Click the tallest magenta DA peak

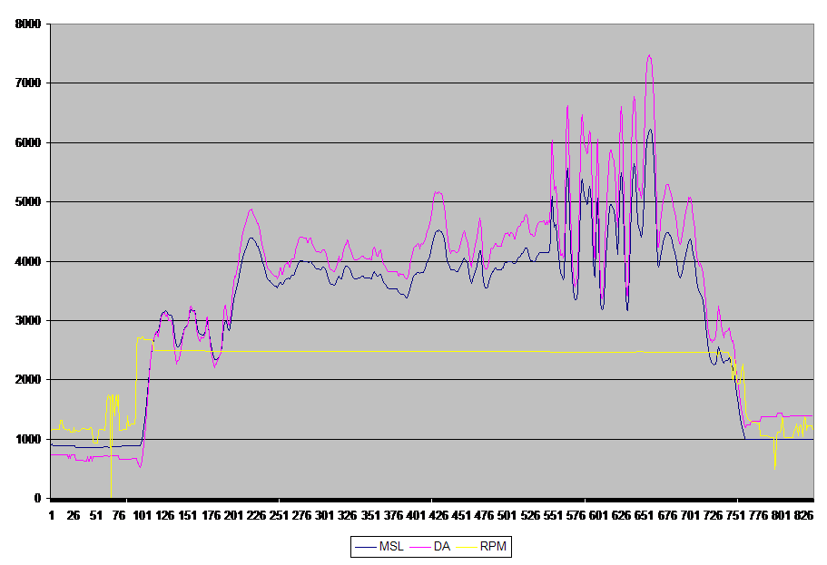point(649,56)
